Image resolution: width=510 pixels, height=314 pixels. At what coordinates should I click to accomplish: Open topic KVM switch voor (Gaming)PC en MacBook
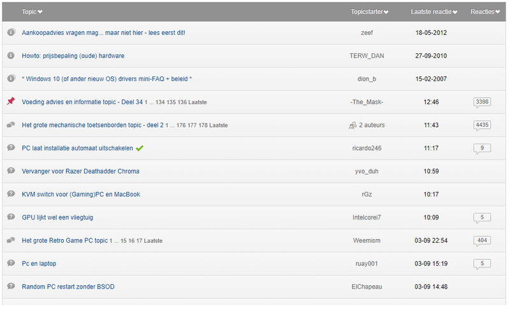pyautogui.click(x=81, y=195)
